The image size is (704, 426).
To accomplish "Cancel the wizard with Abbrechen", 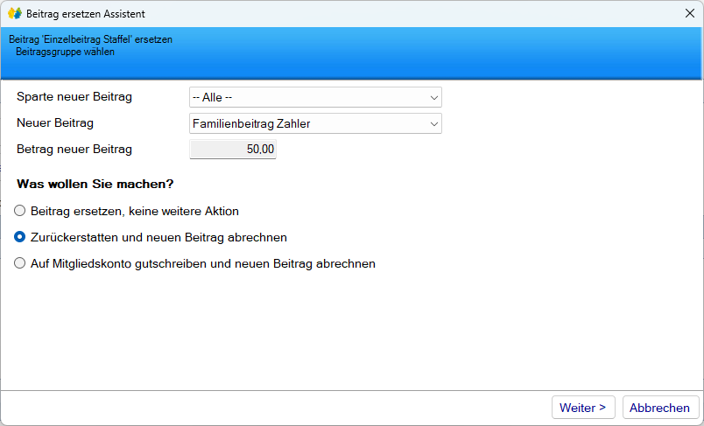I will 660,408.
